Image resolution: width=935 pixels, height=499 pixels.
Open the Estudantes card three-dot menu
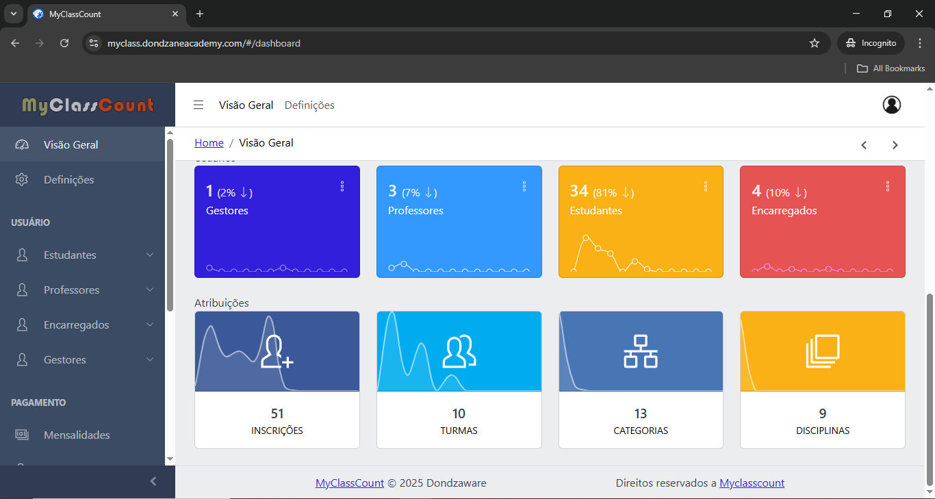click(x=706, y=186)
